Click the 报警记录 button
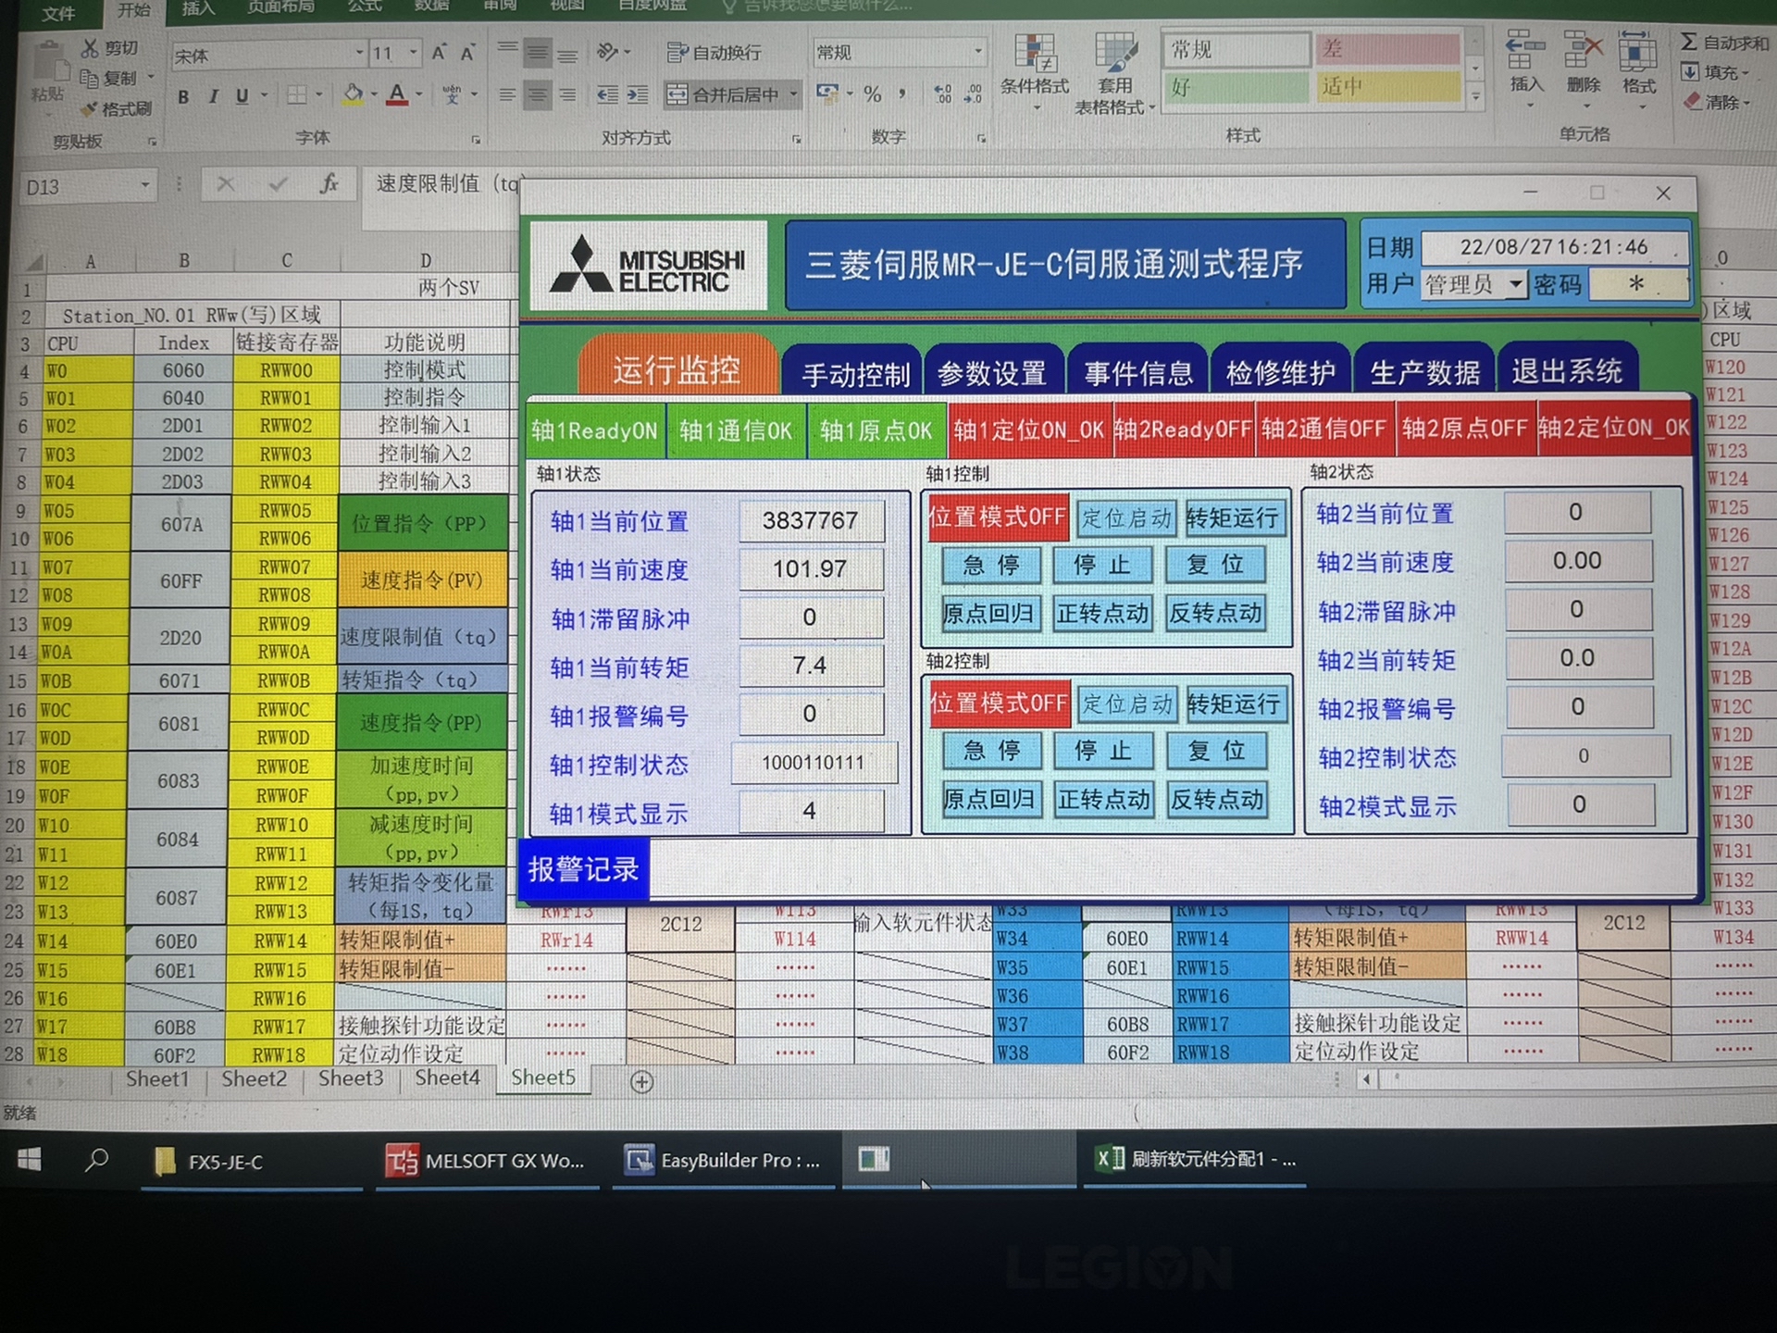Image resolution: width=1777 pixels, height=1333 pixels. coord(583,869)
